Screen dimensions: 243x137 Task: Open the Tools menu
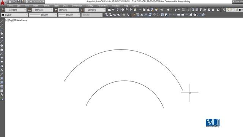tap(56, 6)
